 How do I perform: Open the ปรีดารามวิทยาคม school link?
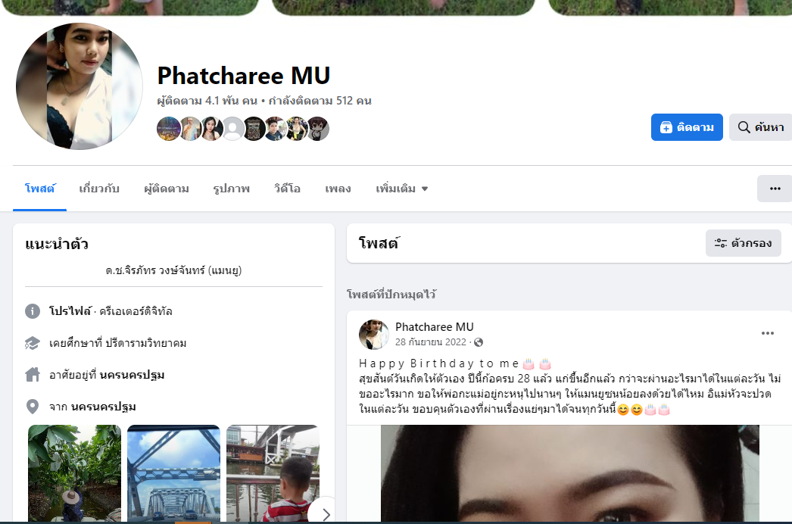(x=146, y=343)
